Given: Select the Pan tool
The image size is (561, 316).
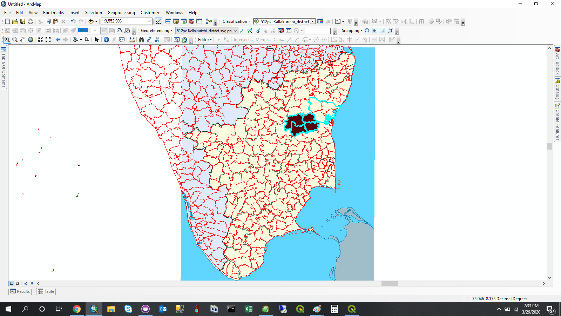Looking at the screenshot, I should coord(23,40).
